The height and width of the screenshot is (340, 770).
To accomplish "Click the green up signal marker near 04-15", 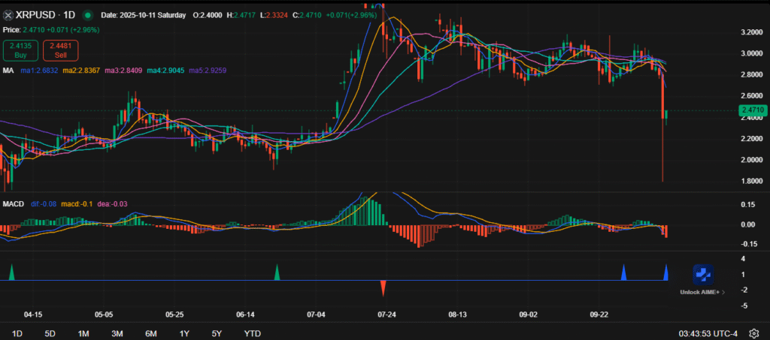I will [11, 272].
